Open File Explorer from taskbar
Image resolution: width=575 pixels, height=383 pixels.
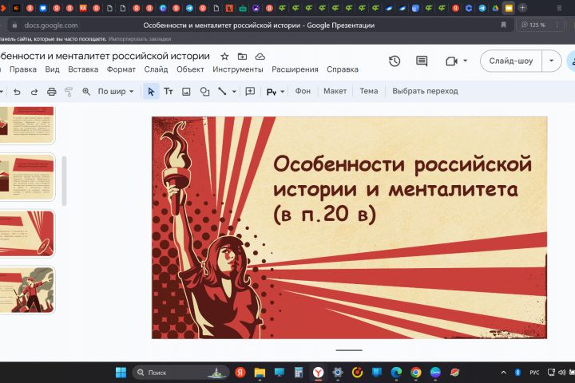click(260, 373)
